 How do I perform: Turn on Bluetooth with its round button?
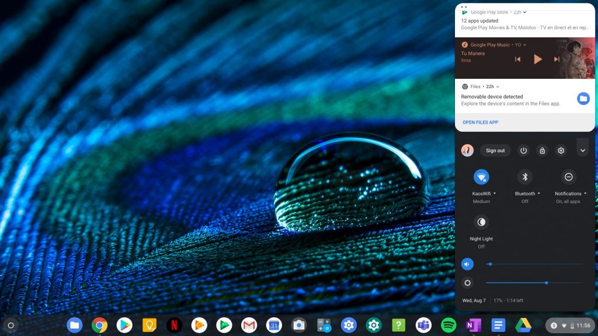[525, 177]
